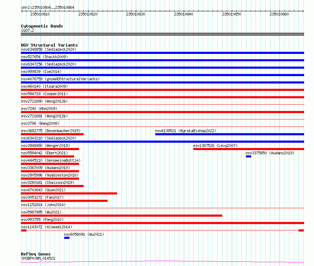Click nsv4076759 (gnomADStructuralVariants) label
The height and width of the screenshot is (266, 314).
tap(60, 79)
